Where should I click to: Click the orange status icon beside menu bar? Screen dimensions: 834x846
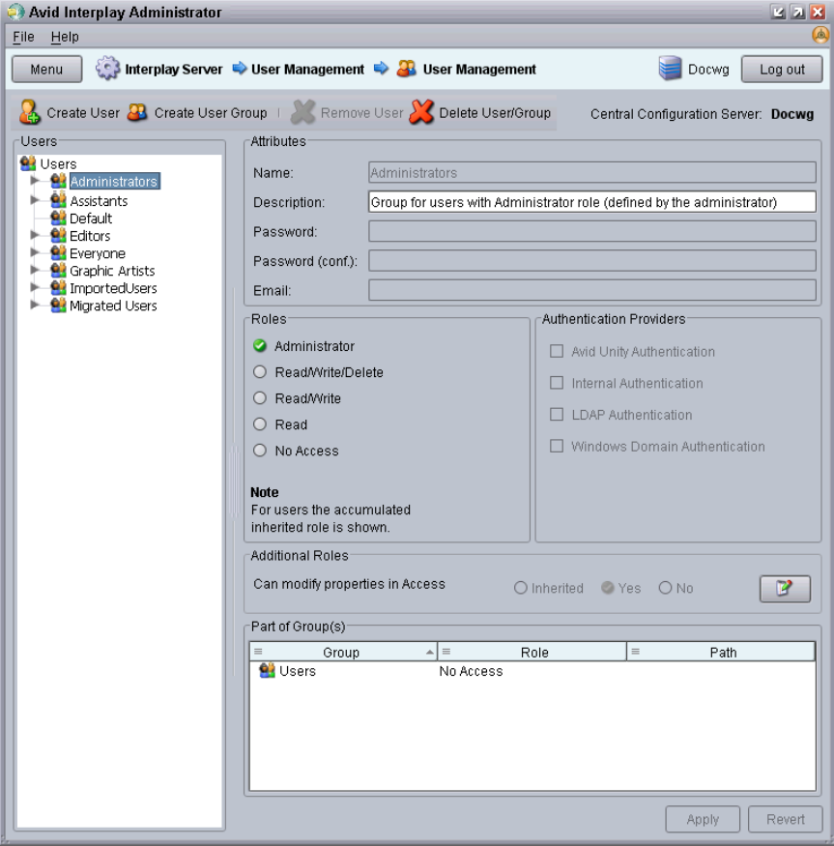[820, 35]
